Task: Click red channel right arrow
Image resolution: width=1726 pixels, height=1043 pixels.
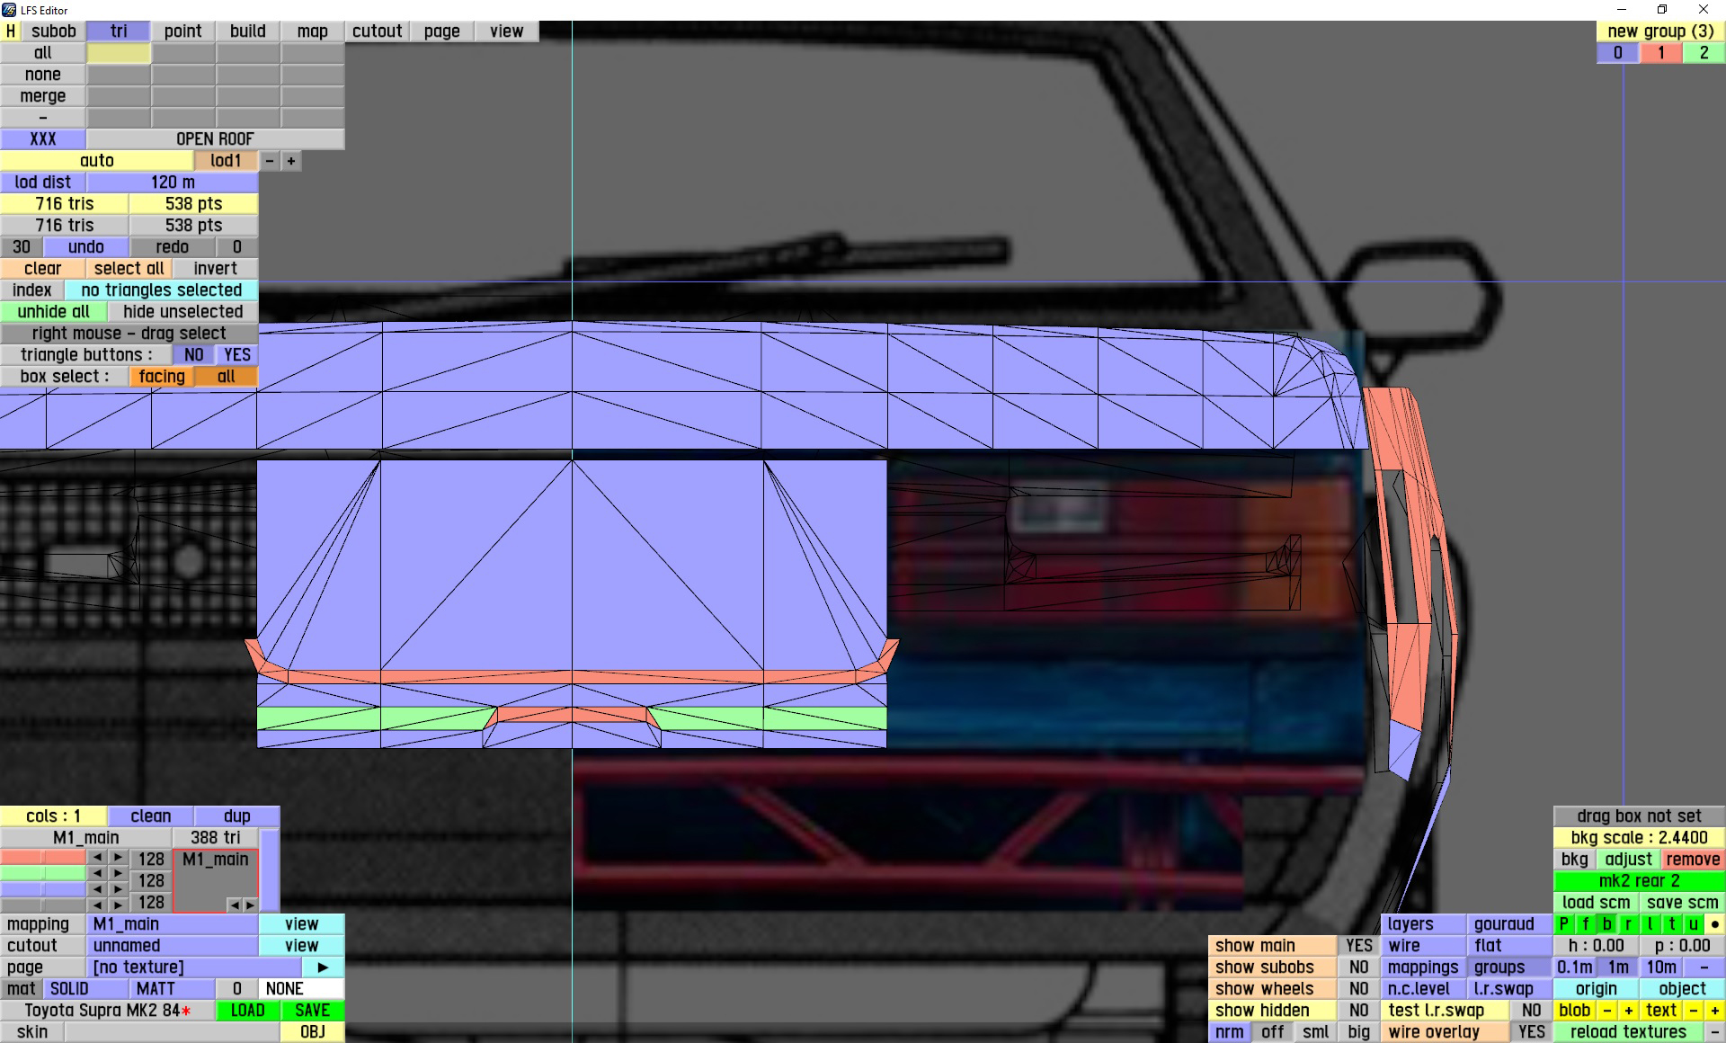Action: tap(119, 858)
